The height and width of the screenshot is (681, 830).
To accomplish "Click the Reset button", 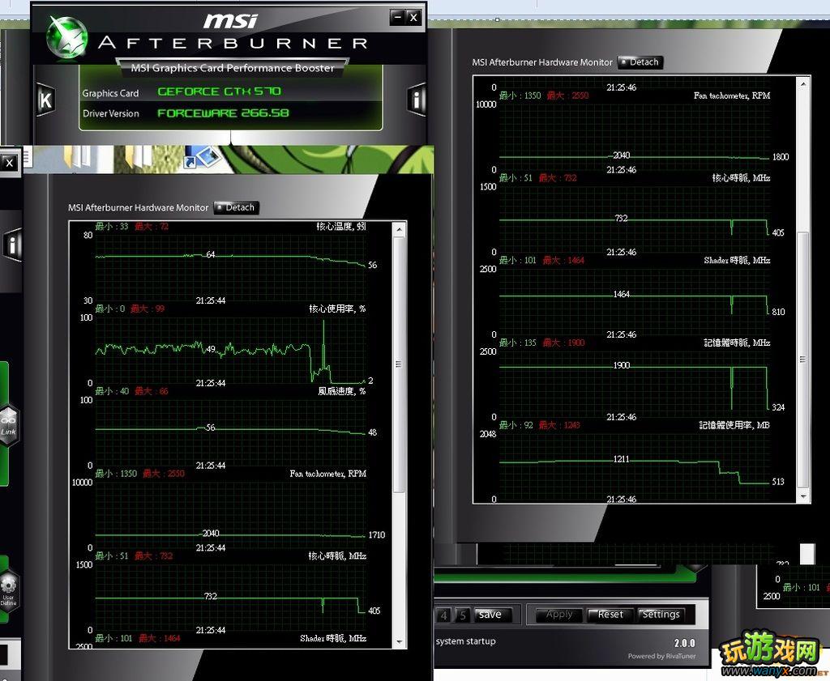I will pyautogui.click(x=610, y=615).
